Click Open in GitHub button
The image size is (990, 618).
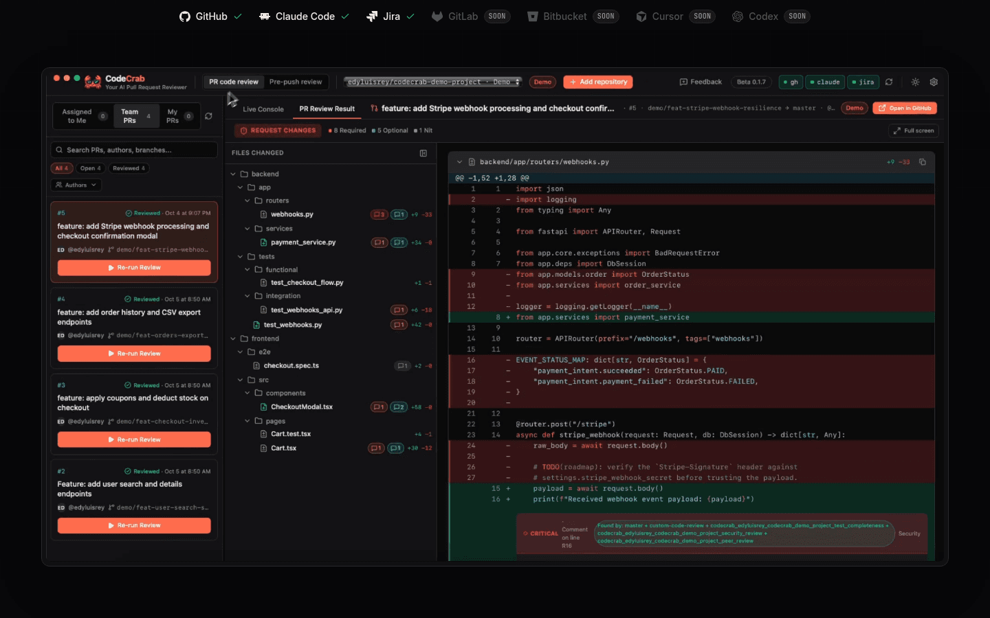(905, 108)
